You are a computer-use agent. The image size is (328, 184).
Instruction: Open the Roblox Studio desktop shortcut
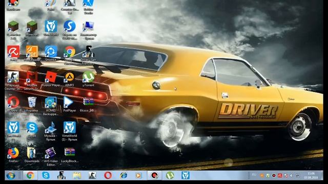click(x=88, y=6)
